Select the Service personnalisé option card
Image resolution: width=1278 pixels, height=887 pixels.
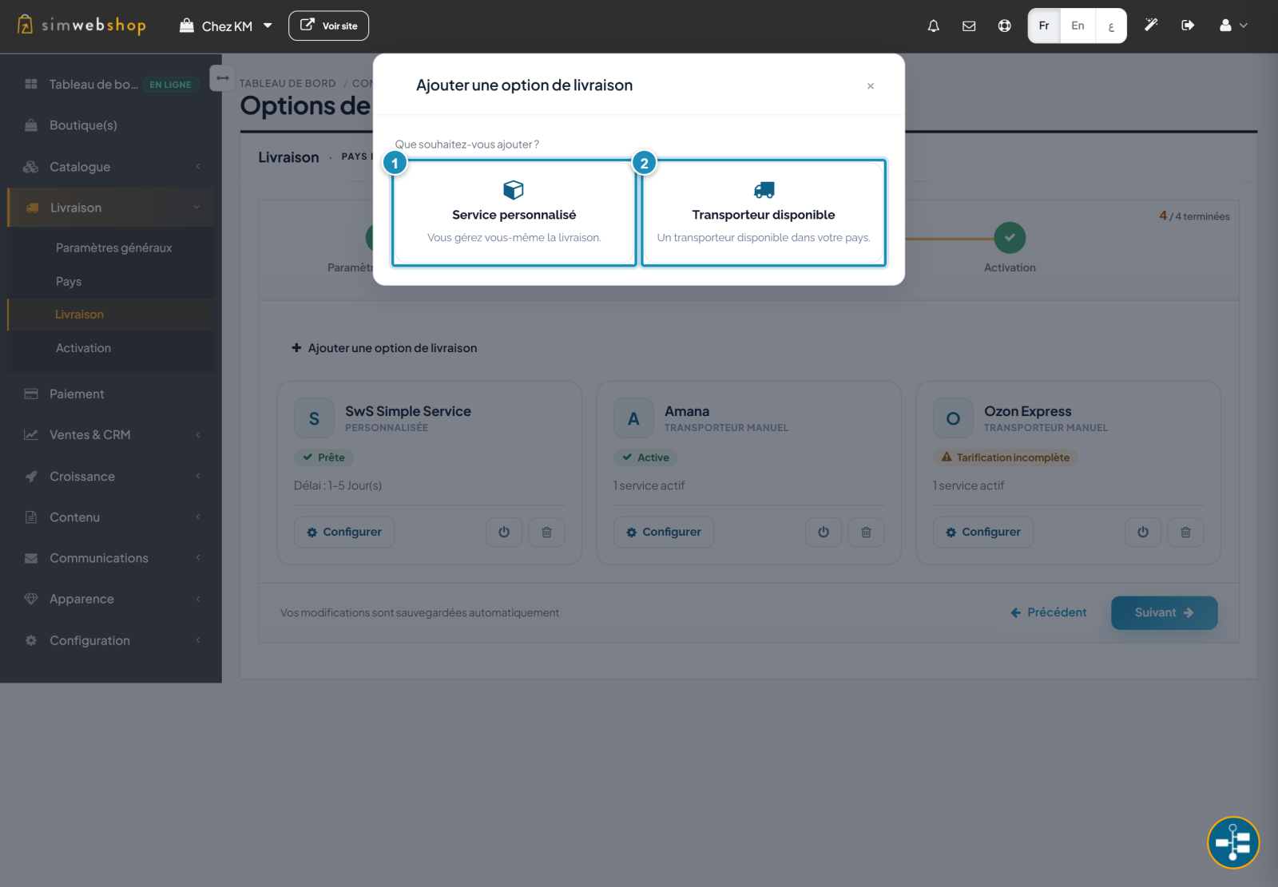coord(514,212)
